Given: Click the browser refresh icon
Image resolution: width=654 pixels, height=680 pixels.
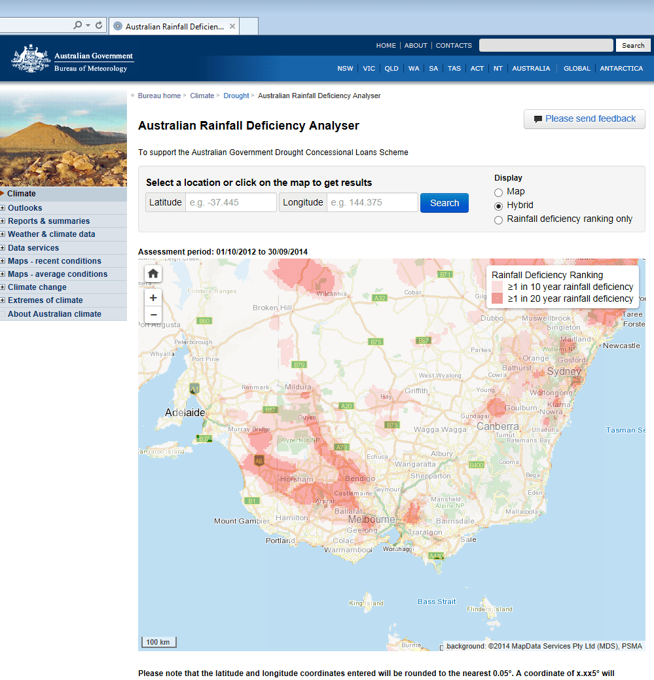Looking at the screenshot, I should point(99,25).
